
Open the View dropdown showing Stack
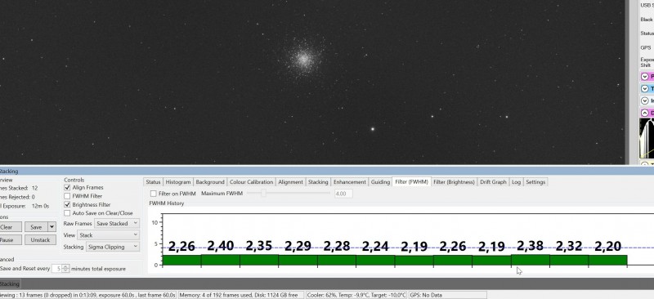pos(109,235)
